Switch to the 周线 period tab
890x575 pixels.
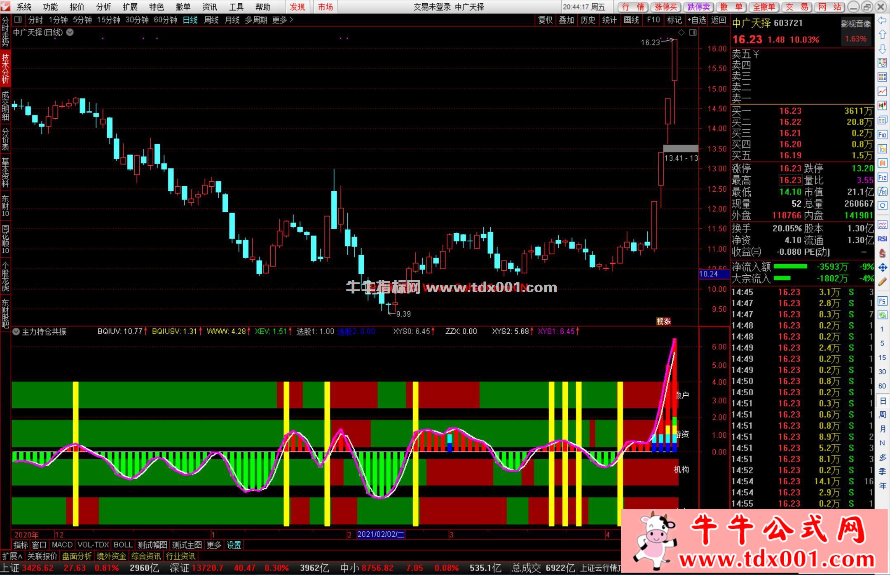tap(211, 20)
